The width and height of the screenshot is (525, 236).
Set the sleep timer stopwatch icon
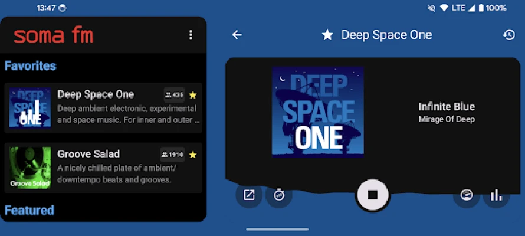(x=279, y=195)
